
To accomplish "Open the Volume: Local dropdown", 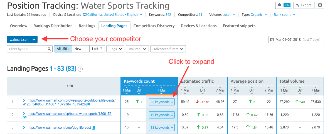I will 229,15.
